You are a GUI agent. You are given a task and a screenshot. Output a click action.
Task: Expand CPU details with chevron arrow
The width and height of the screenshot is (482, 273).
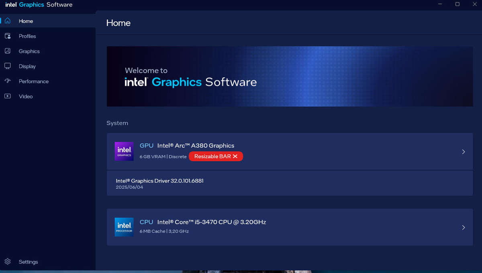[463, 227]
